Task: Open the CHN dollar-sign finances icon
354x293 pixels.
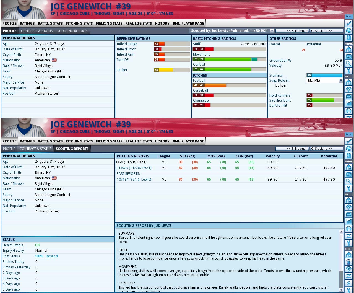Action: 348,283
